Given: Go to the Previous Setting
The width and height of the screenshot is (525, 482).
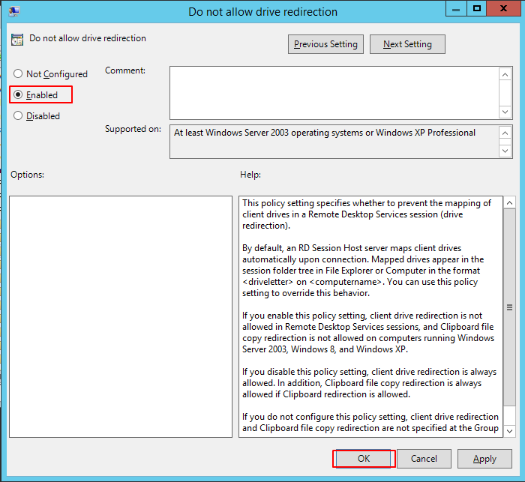Looking at the screenshot, I should (325, 44).
